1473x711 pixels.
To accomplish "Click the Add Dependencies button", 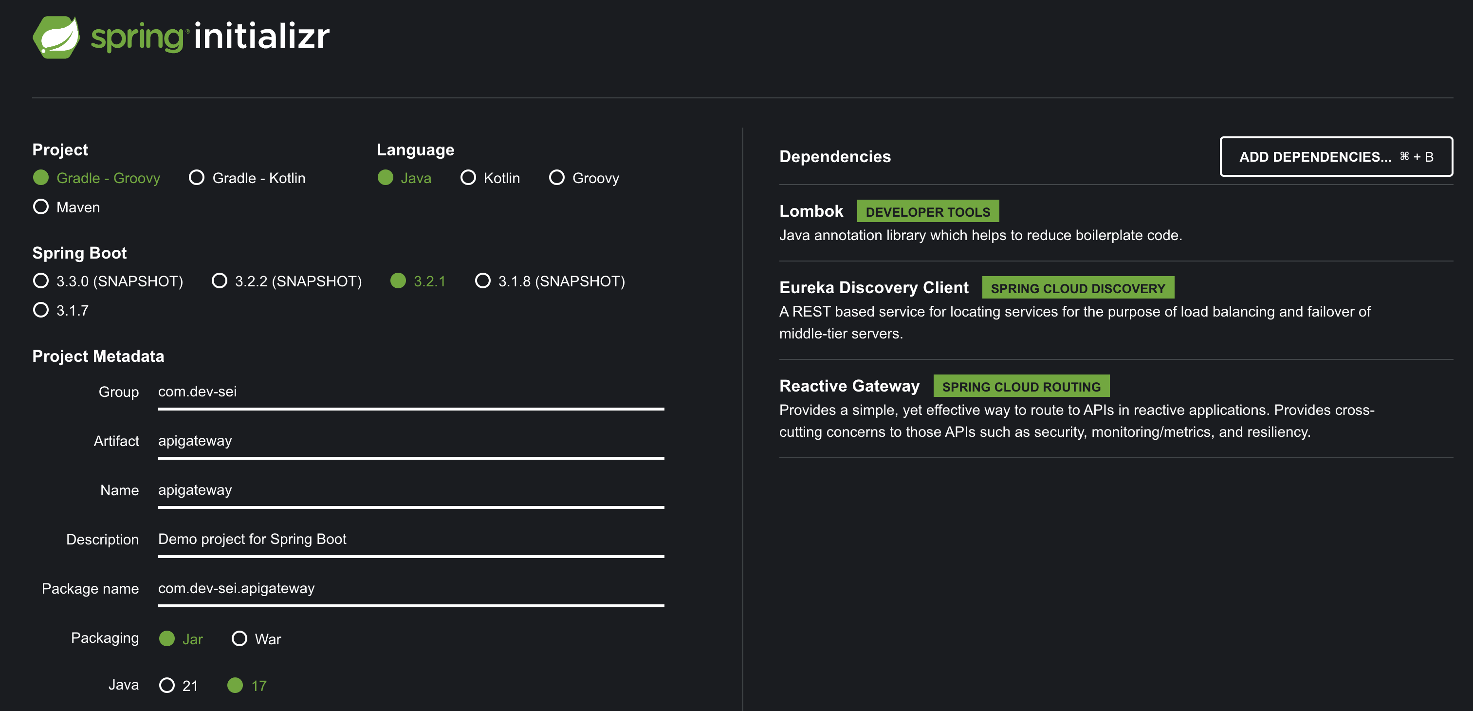I will click(x=1336, y=157).
